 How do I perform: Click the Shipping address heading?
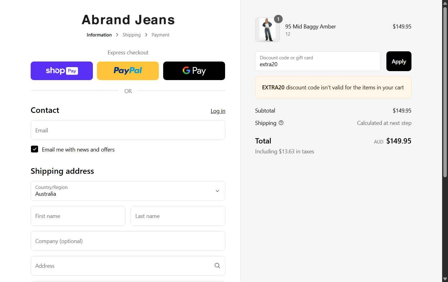coord(62,171)
